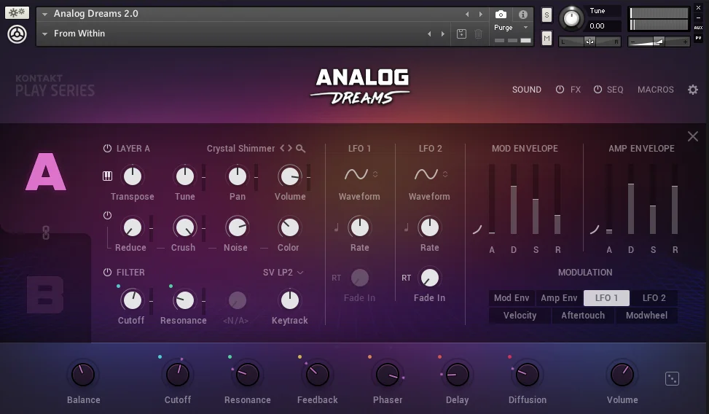Open the From Within snapshot dropdown
The width and height of the screenshot is (709, 414).
click(44, 34)
